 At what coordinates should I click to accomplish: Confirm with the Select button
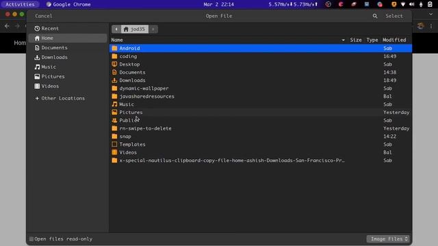click(394, 16)
